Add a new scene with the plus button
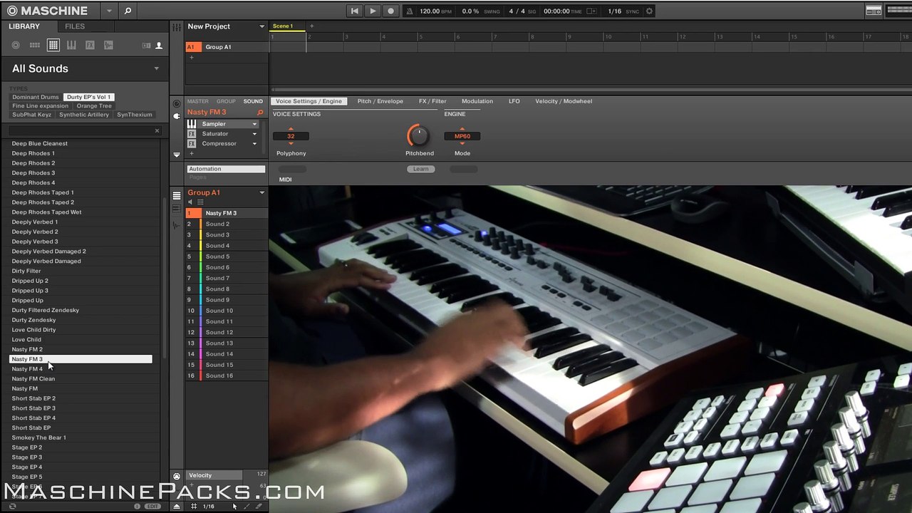The height and width of the screenshot is (513, 912). [x=311, y=26]
